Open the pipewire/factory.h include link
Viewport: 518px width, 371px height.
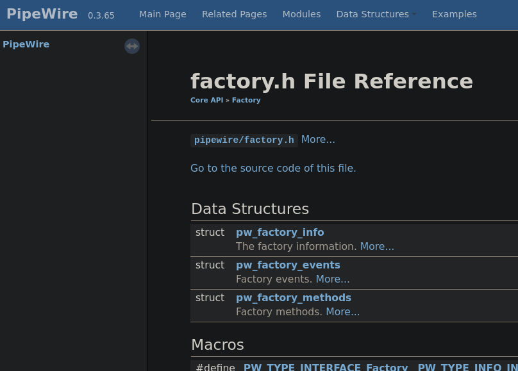[x=244, y=140]
